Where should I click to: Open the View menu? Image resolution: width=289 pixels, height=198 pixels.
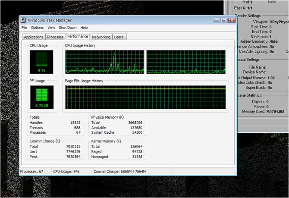coord(51,28)
